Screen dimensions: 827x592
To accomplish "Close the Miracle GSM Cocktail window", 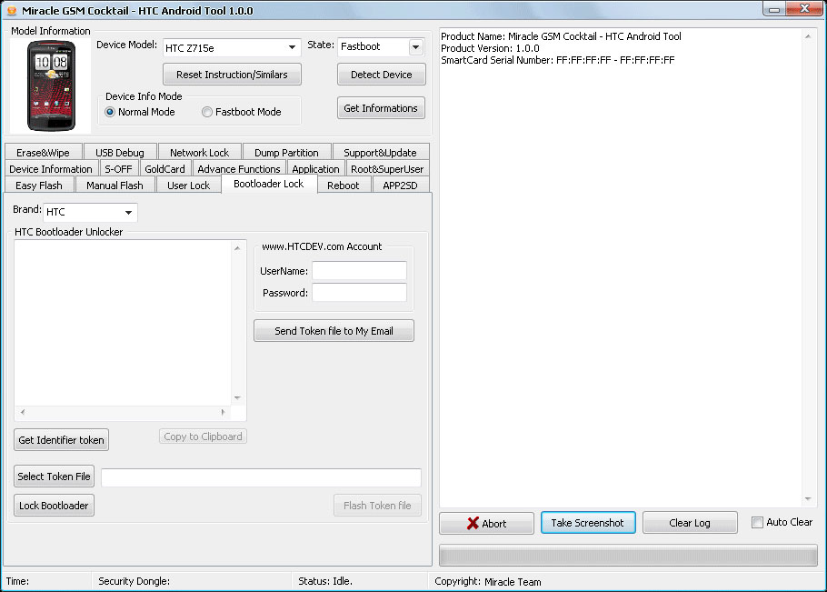I will click(x=804, y=8).
